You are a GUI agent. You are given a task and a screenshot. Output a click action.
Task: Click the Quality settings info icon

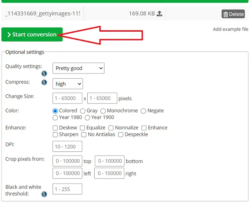(x=44, y=74)
